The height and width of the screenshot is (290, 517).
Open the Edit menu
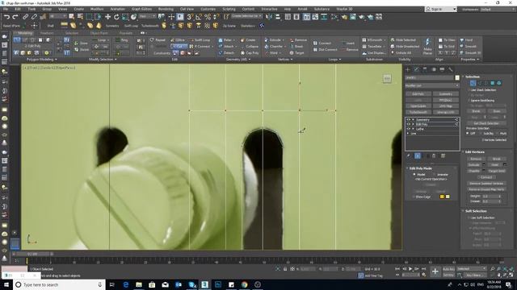[18, 9]
